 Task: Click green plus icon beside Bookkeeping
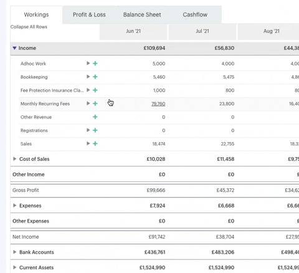95,77
